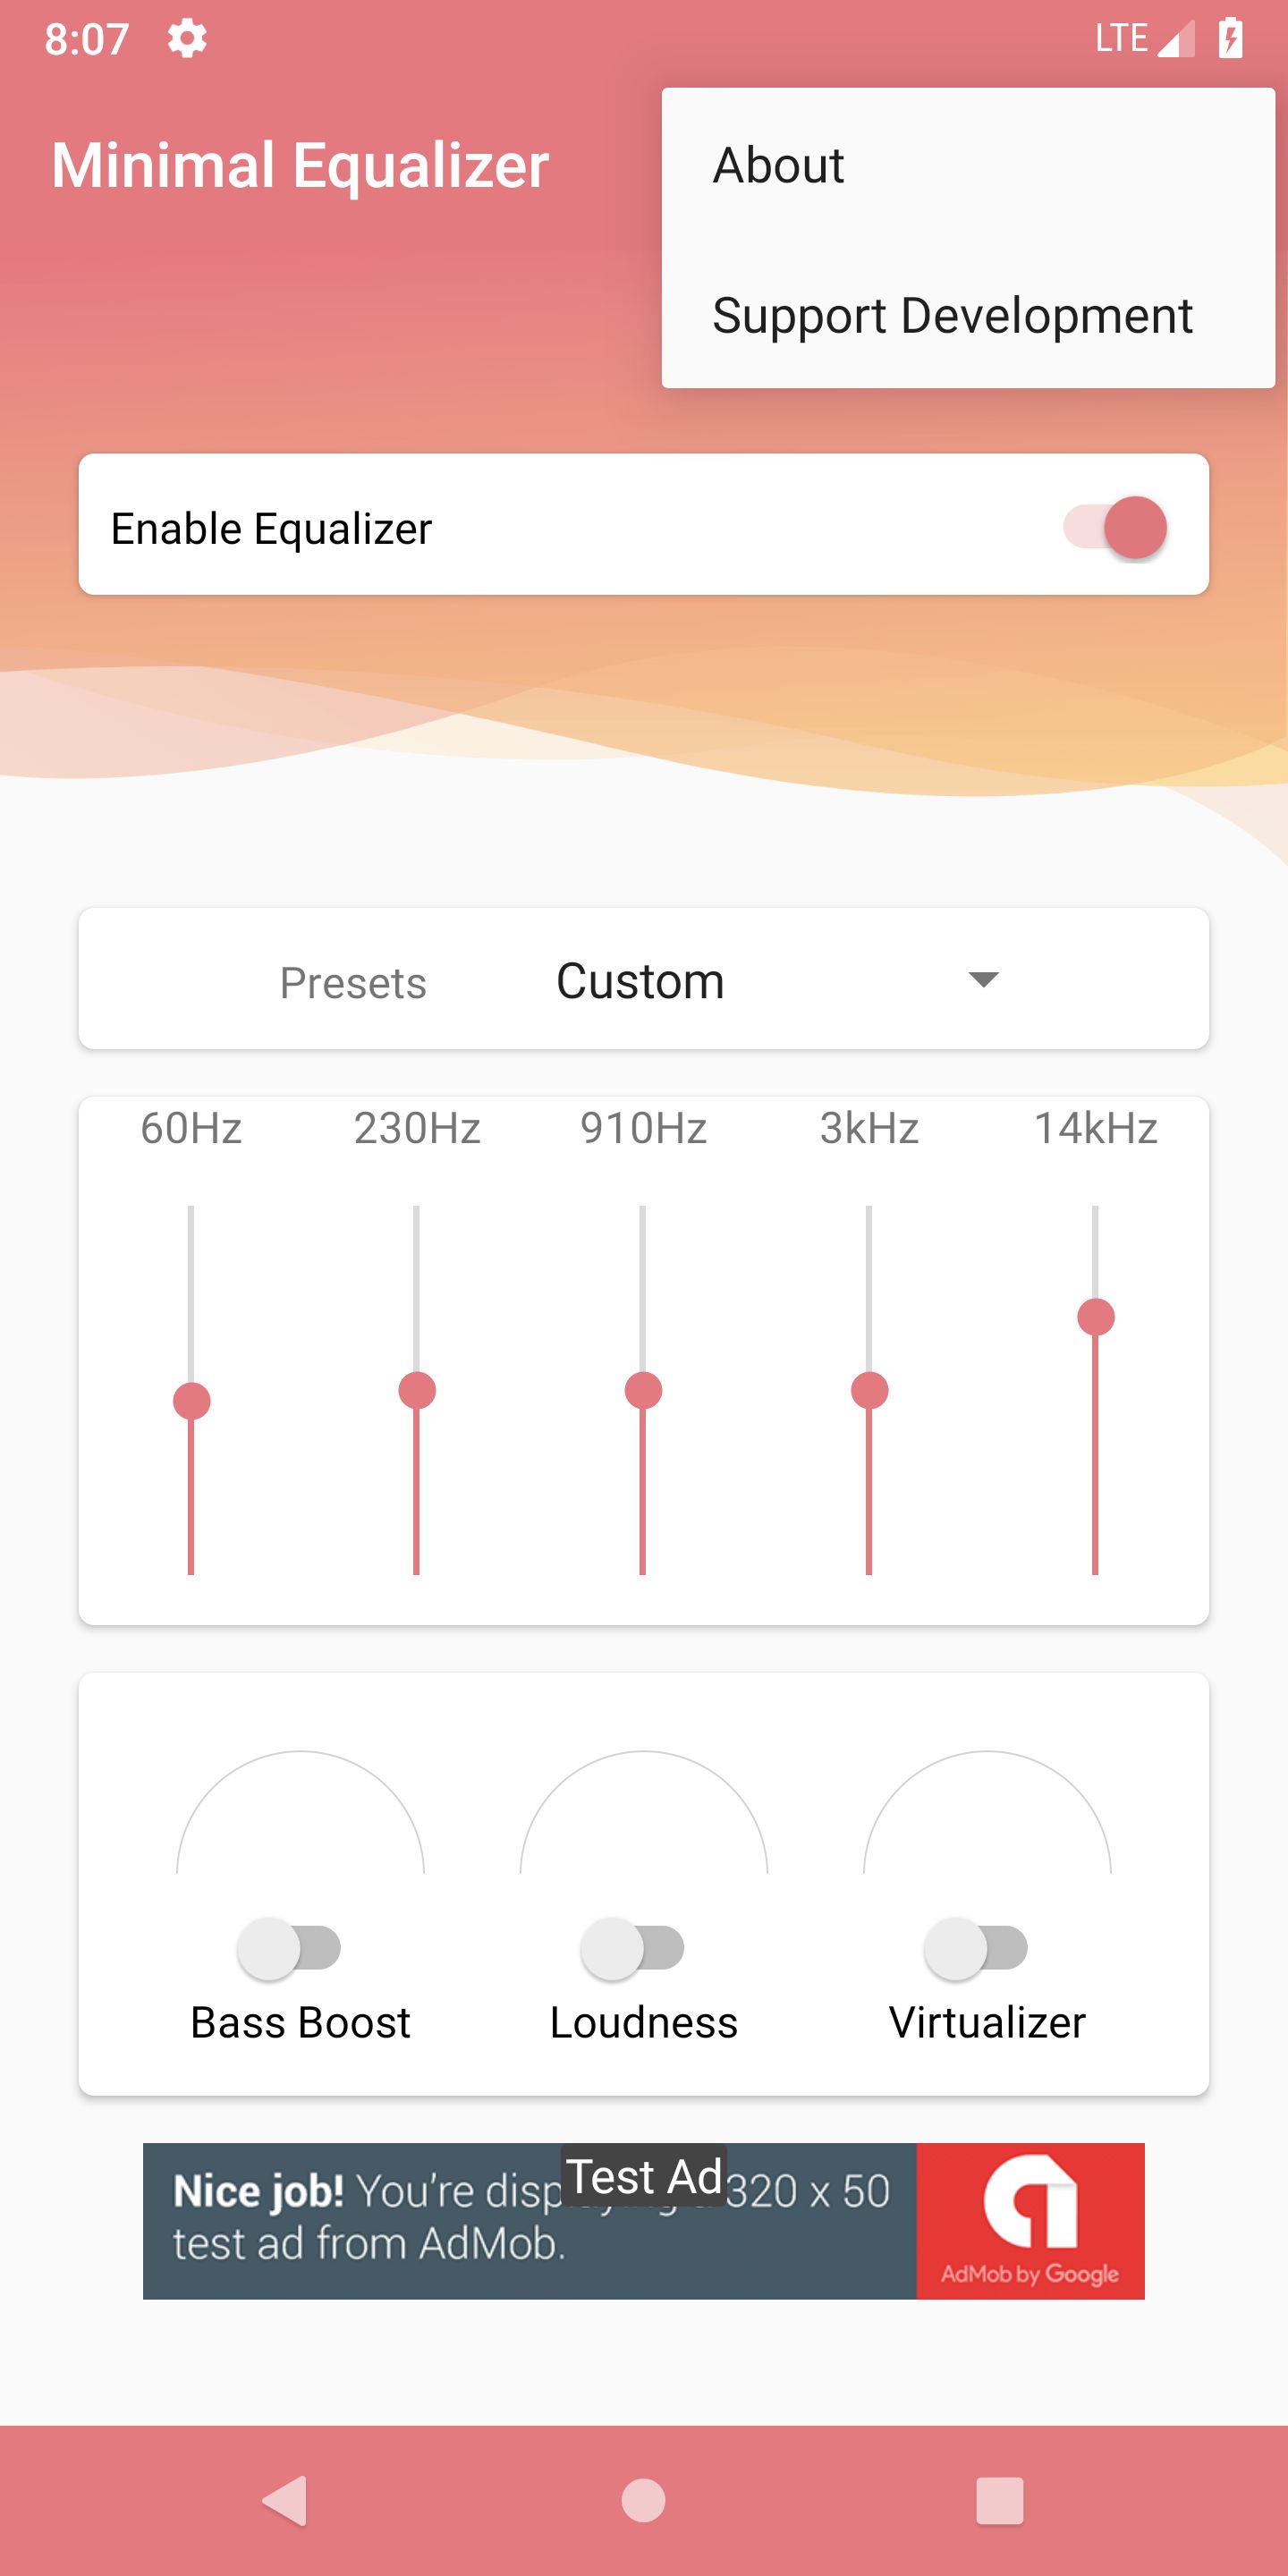The height and width of the screenshot is (2576, 1288).
Task: Turn on the Bass Boost switch
Action: pos(289,1947)
